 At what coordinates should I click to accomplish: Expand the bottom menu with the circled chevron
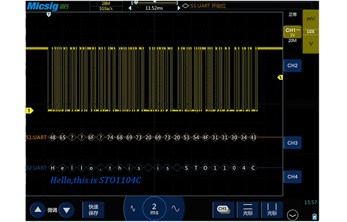[293, 215]
